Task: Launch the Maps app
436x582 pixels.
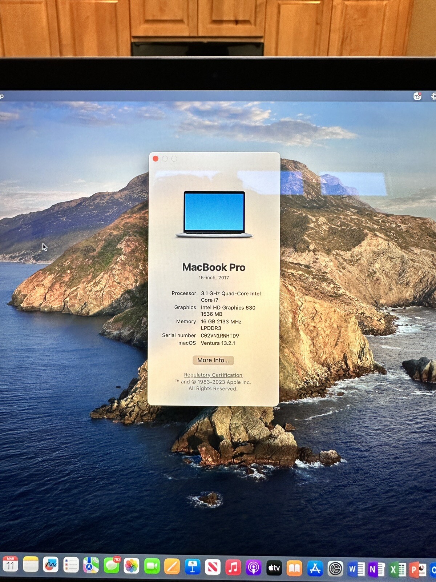Action: click(x=91, y=566)
